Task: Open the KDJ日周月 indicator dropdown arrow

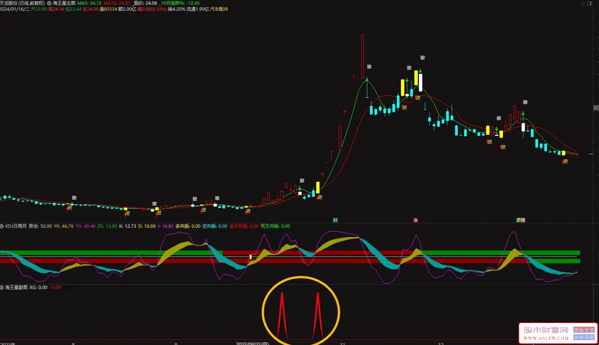Action: (x=2, y=226)
